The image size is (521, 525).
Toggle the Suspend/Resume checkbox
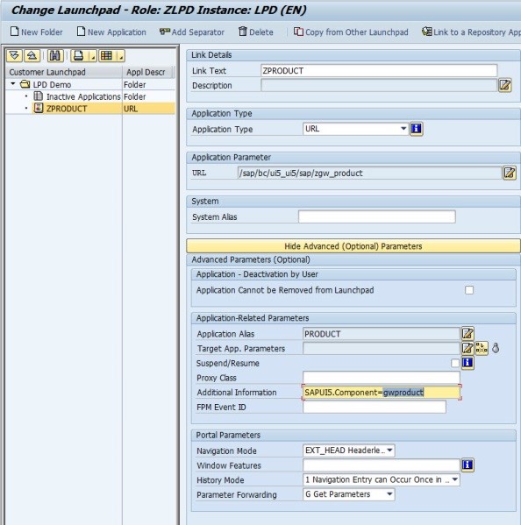[x=455, y=363]
